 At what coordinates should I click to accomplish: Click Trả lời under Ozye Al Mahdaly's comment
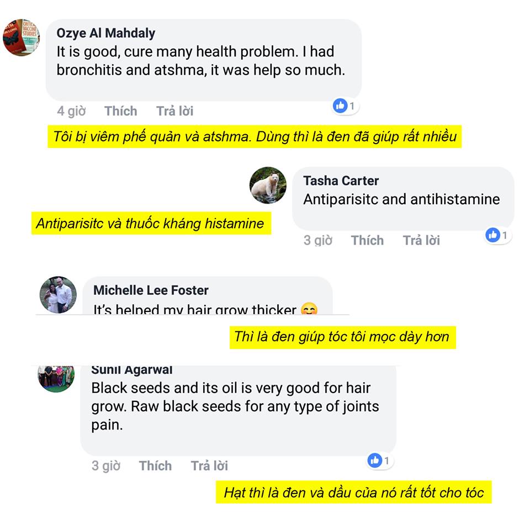click(175, 111)
